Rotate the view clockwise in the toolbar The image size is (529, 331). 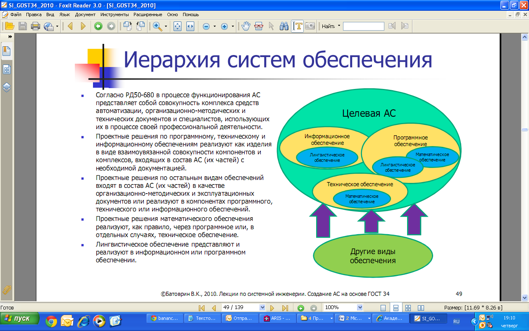pos(128,26)
